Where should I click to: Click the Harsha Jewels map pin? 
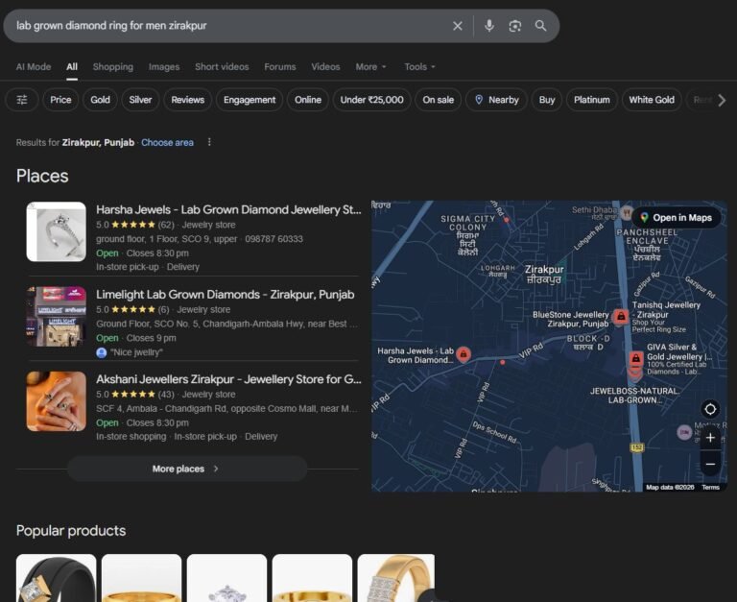pyautogui.click(x=464, y=354)
